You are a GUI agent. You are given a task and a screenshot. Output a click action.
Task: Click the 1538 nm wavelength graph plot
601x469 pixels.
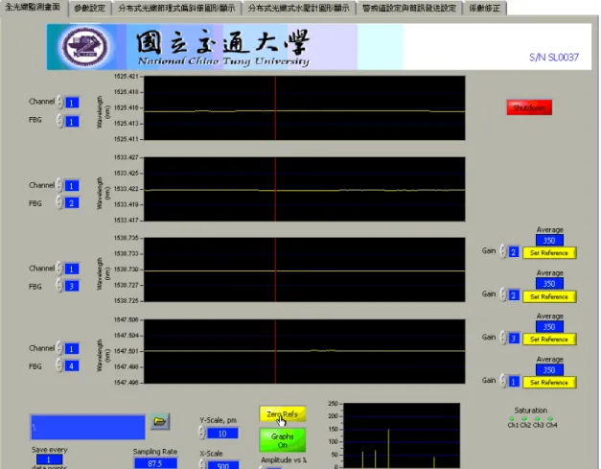[305, 270]
